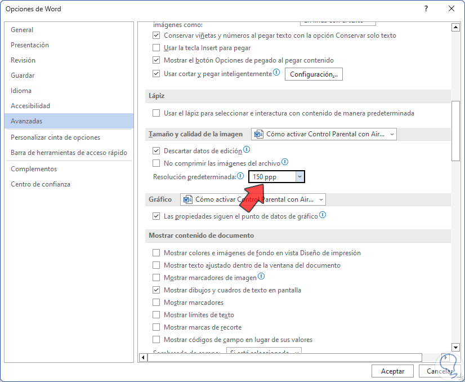Select Revisión category
This screenshot has height=382, width=465.
coord(69,60)
